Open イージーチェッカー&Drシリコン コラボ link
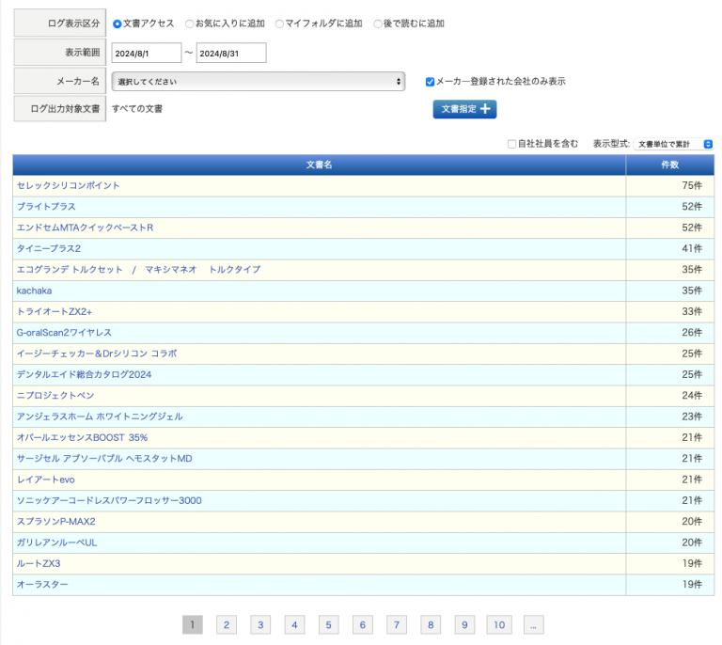This screenshot has width=722, height=645. point(97,354)
